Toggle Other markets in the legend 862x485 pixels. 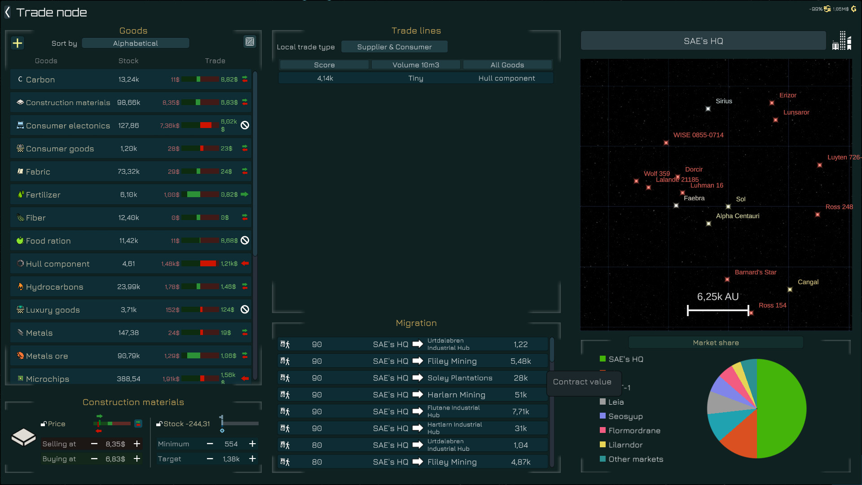[x=603, y=459]
